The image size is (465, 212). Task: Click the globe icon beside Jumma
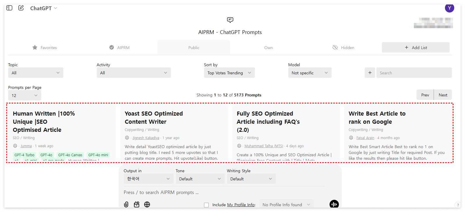(x=15, y=146)
